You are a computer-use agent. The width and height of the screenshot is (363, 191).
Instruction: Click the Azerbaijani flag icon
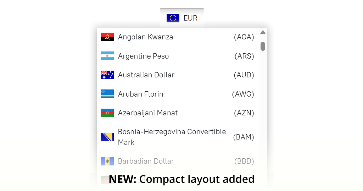[107, 113]
